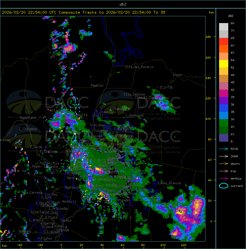Click the 'Anchoris' map label
246x249 pixels.
coord(69,201)
